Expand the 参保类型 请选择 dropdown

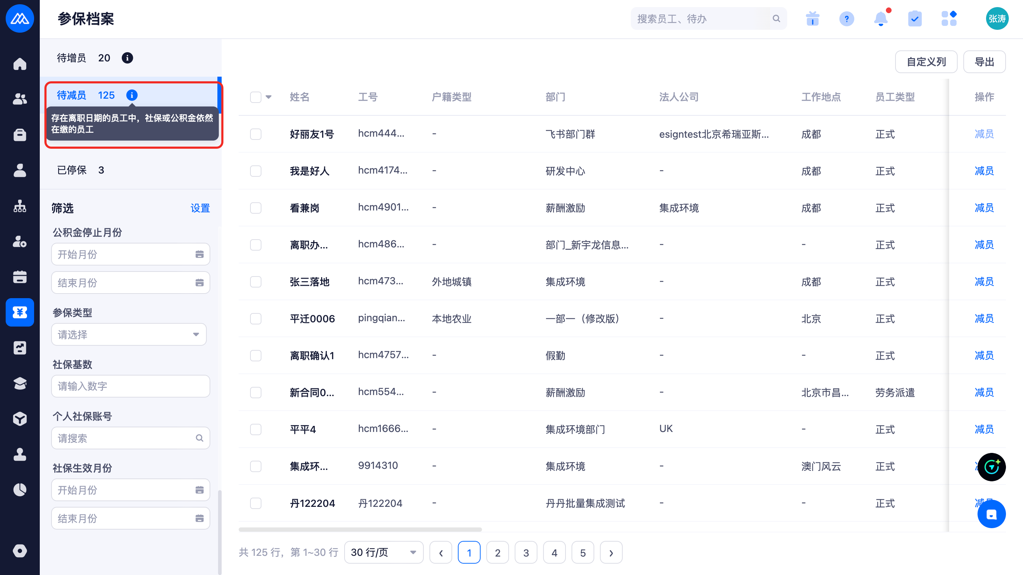click(x=129, y=334)
